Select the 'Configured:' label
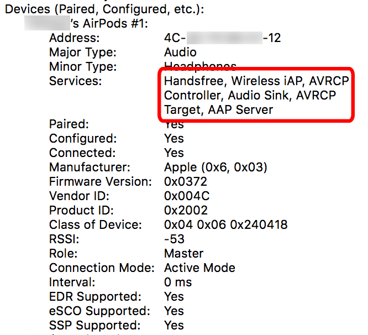Image resolution: width=368 pixels, height=335 pixels. 83,139
